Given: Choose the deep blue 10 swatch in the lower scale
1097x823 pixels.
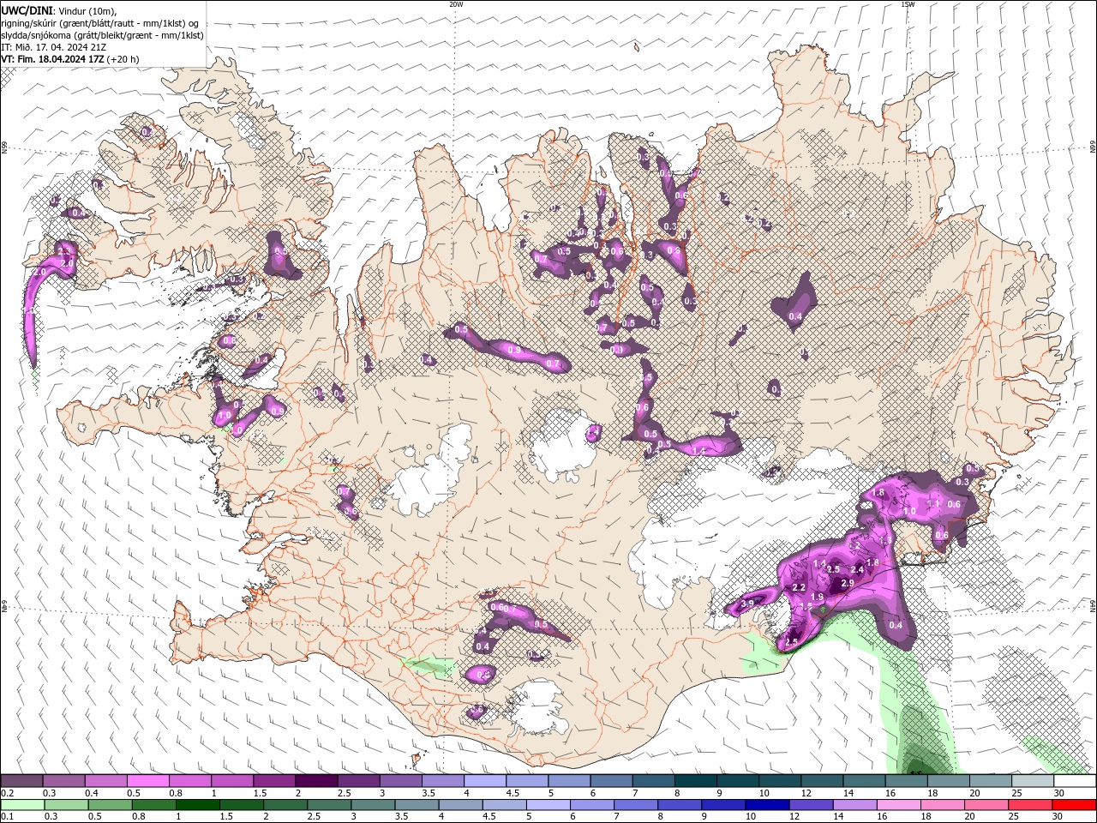Looking at the screenshot, I should click(x=766, y=805).
